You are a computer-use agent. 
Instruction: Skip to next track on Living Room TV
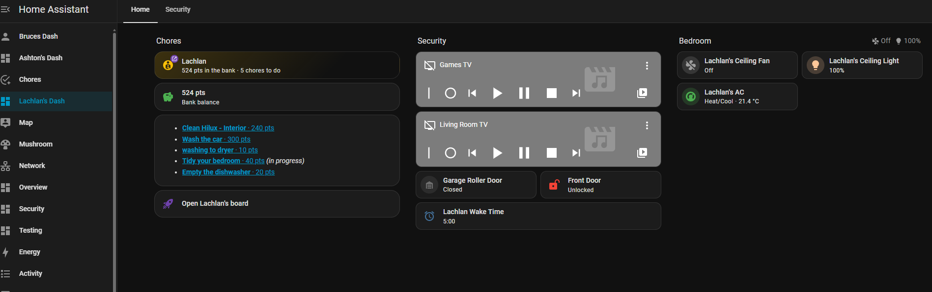576,153
